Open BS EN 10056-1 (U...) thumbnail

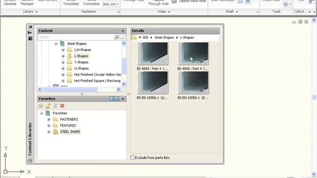(x=153, y=83)
